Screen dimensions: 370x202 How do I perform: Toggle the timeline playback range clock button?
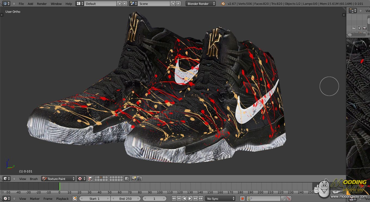pyautogui.click(x=75, y=199)
